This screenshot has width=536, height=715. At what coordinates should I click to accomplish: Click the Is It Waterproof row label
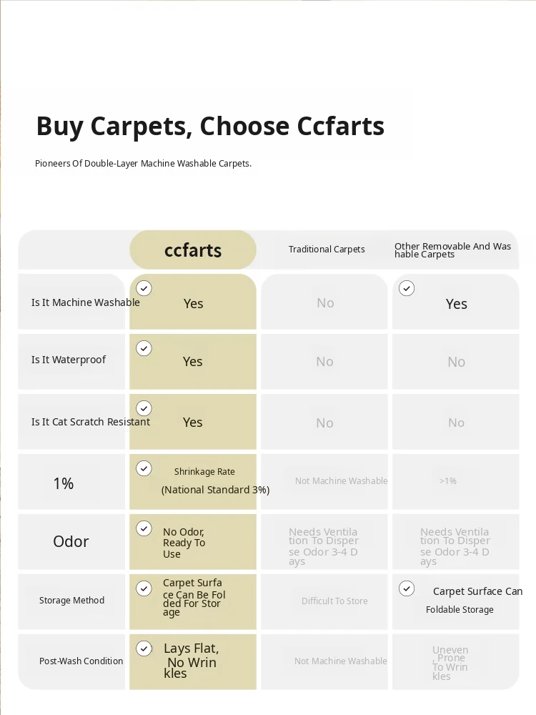pos(69,360)
